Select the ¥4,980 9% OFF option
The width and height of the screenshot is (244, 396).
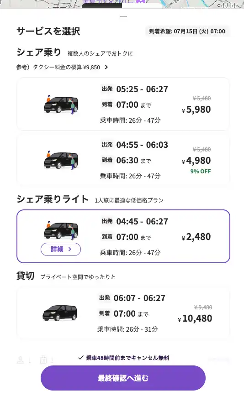(x=123, y=160)
